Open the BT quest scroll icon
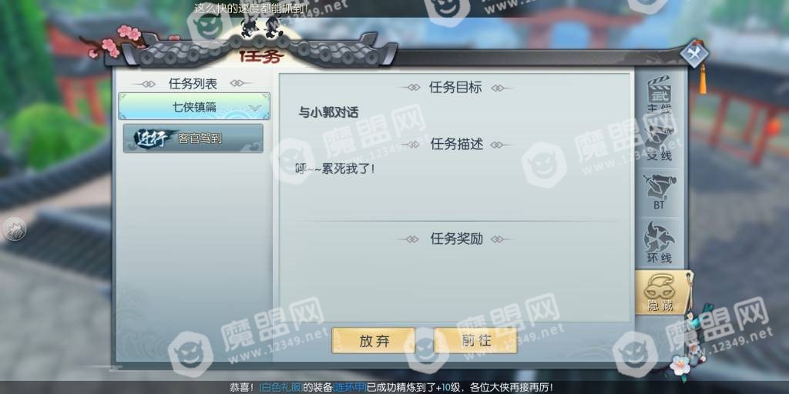The image size is (789, 394). click(x=660, y=192)
